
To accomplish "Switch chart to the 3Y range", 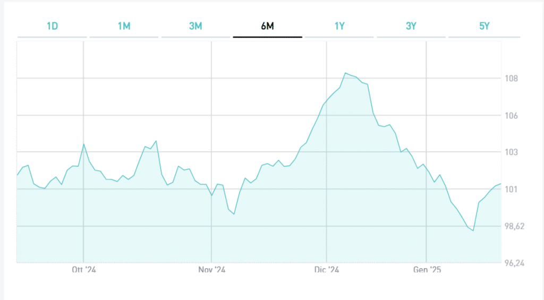I will 411,27.
